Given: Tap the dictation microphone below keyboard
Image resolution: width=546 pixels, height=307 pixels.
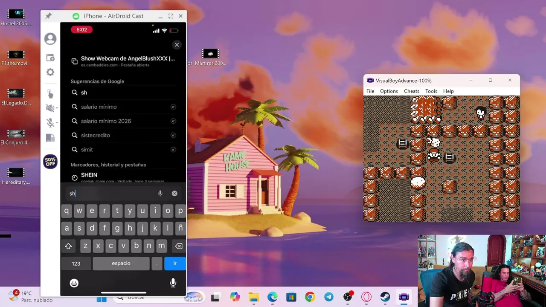Looking at the screenshot, I should pyautogui.click(x=173, y=283).
